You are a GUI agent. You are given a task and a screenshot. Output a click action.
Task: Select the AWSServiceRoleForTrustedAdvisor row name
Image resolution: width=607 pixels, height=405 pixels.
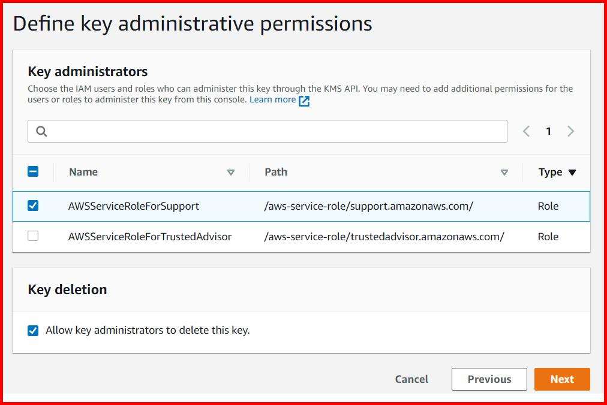[151, 237]
